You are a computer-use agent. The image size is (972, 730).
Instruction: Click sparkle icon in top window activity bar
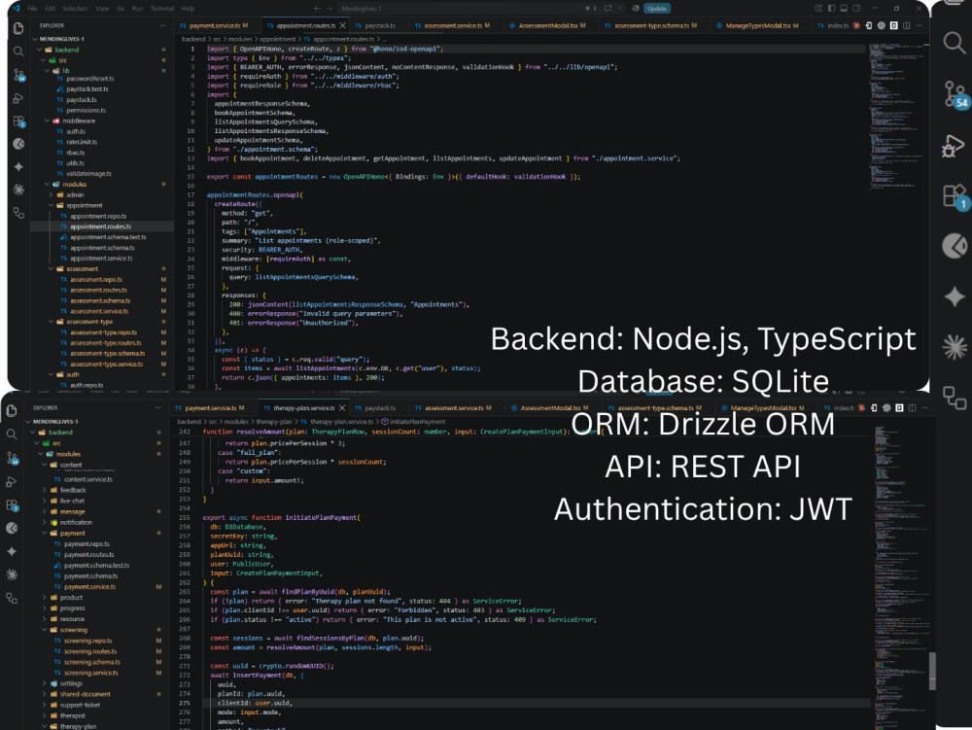pyautogui.click(x=18, y=166)
